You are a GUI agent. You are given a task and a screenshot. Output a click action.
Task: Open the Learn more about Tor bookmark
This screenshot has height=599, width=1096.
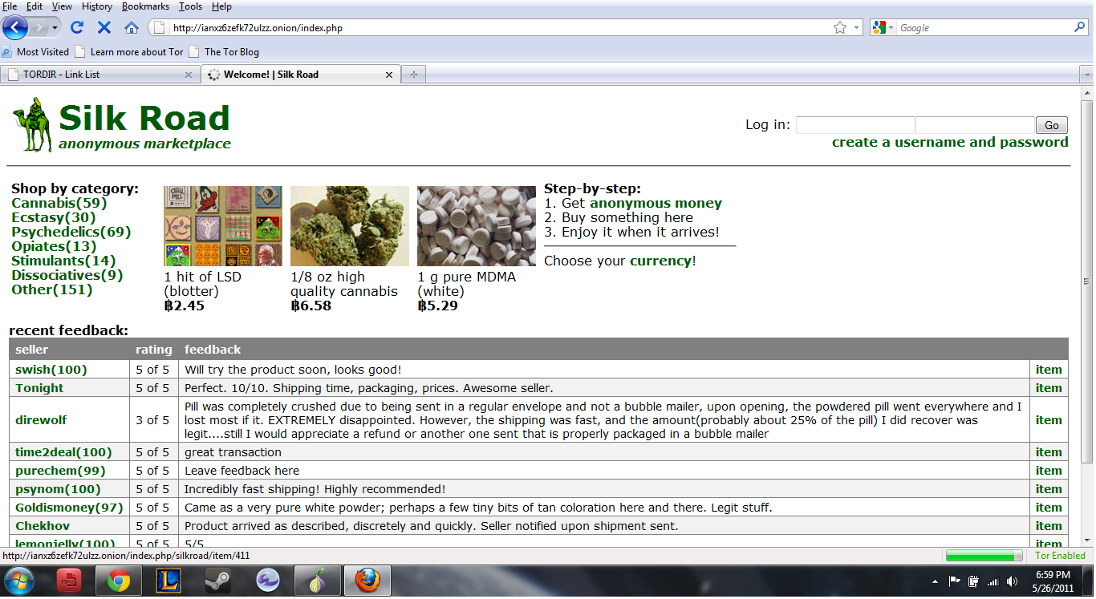pyautogui.click(x=129, y=52)
